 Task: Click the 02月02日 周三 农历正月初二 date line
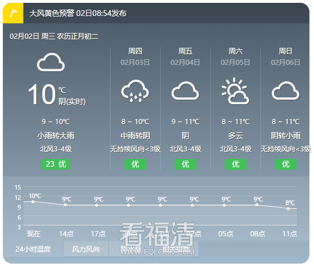click(54, 36)
